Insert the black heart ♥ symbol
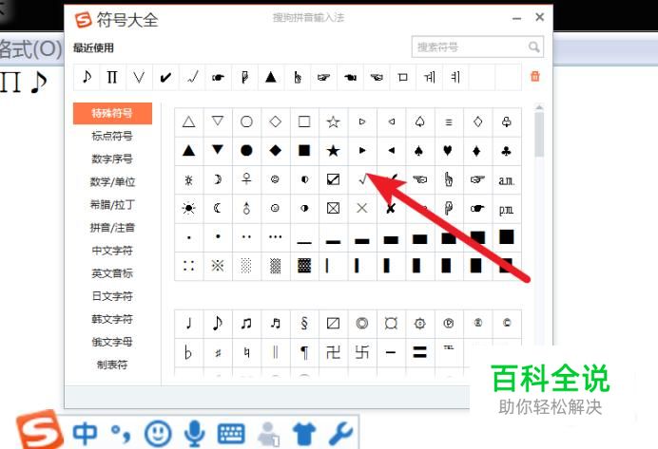The width and height of the screenshot is (658, 449). [x=448, y=151]
